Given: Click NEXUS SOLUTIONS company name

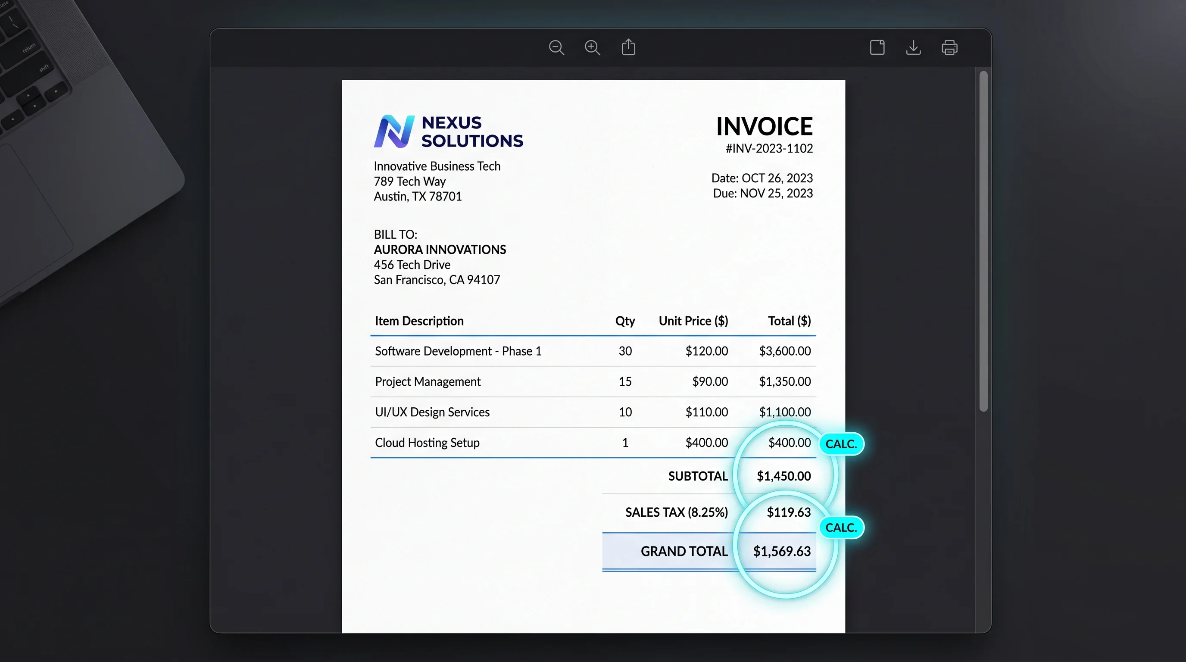Looking at the screenshot, I should click(472, 131).
